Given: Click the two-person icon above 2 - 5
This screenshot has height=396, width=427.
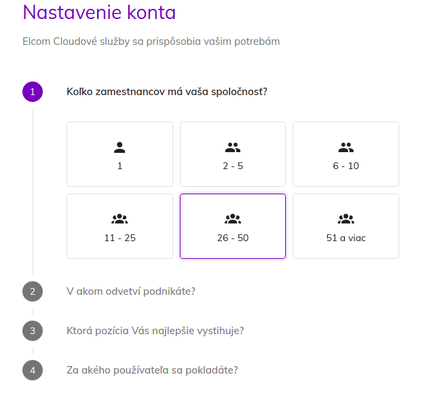Looking at the screenshot, I should pyautogui.click(x=233, y=147).
